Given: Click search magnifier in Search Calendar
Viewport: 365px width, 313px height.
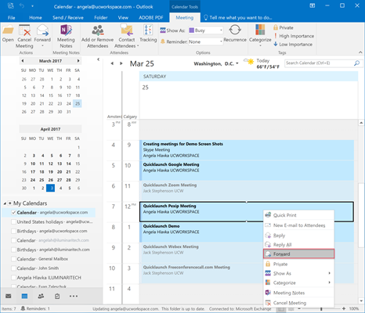Looking at the screenshot, I should [x=356, y=63].
